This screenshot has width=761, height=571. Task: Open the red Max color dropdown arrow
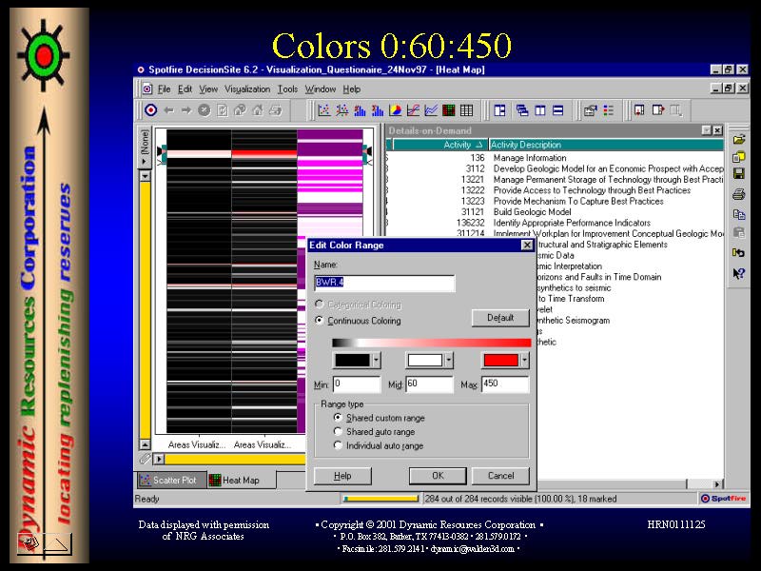[525, 360]
